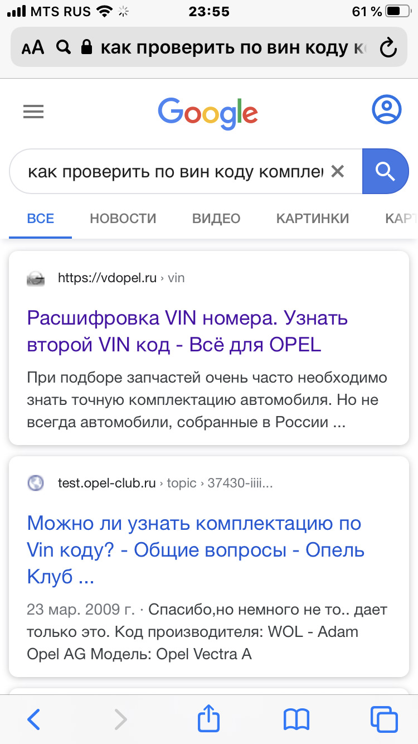The image size is (418, 744).
Task: Open Safari bookmarks book icon
Action: point(296,719)
